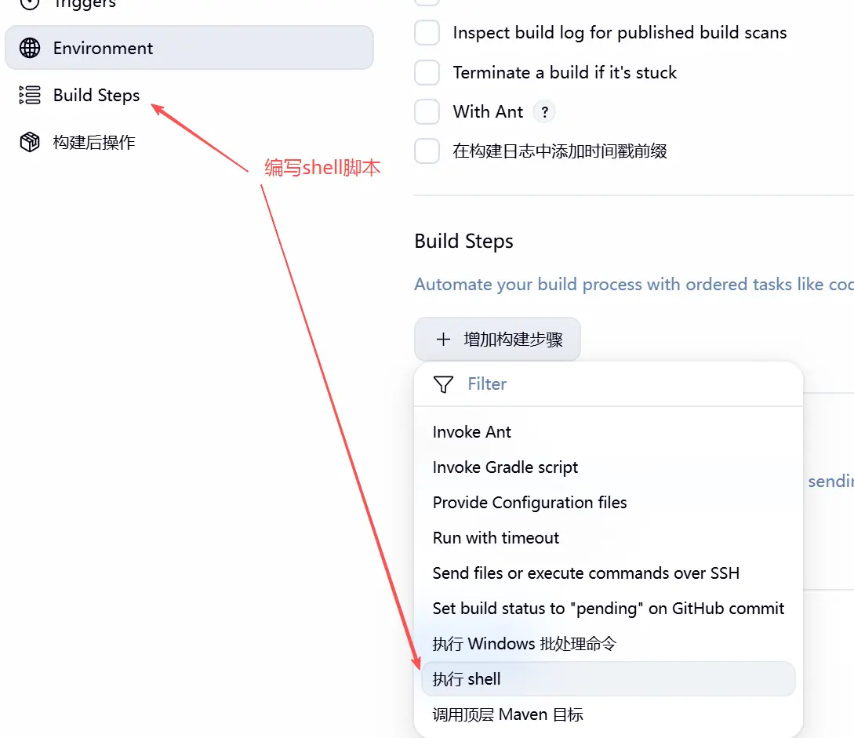Screen dimensions: 854x738
Task: Enable Inspect build log for published scans
Action: pyautogui.click(x=427, y=33)
